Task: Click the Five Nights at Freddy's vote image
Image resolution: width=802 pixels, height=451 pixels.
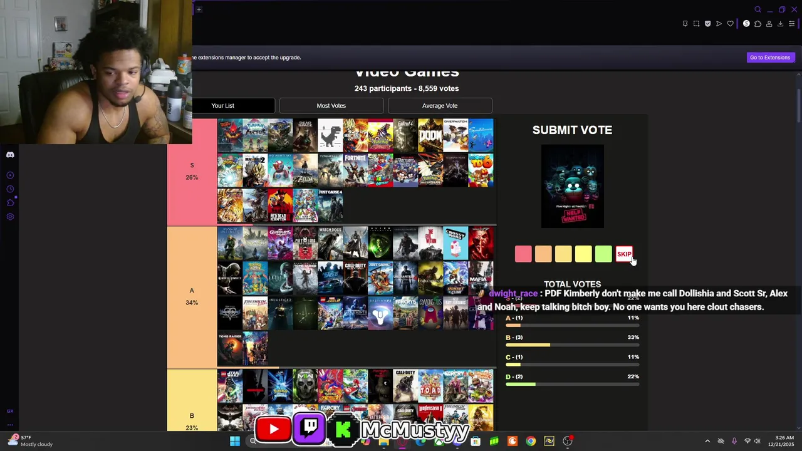Action: [573, 187]
